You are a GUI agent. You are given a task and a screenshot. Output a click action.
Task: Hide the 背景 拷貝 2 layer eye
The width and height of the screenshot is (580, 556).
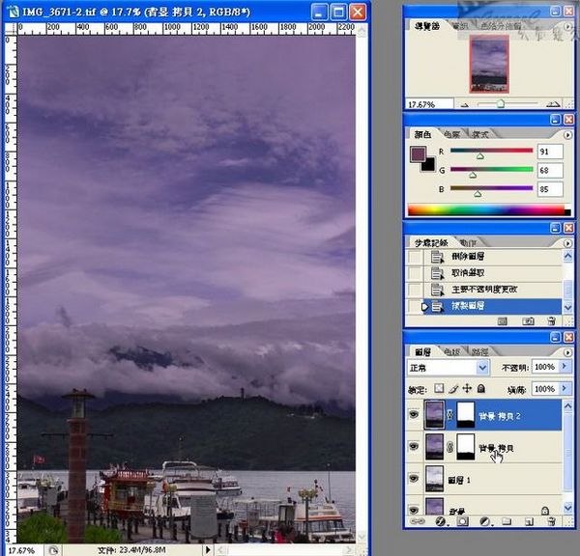pos(414,414)
